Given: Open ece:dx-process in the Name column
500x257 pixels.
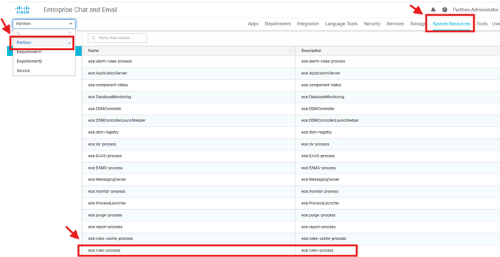Looking at the screenshot, I should [x=102, y=144].
